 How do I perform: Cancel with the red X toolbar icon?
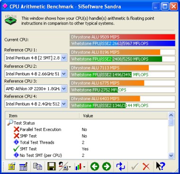pyautogui.click(x=146, y=166)
